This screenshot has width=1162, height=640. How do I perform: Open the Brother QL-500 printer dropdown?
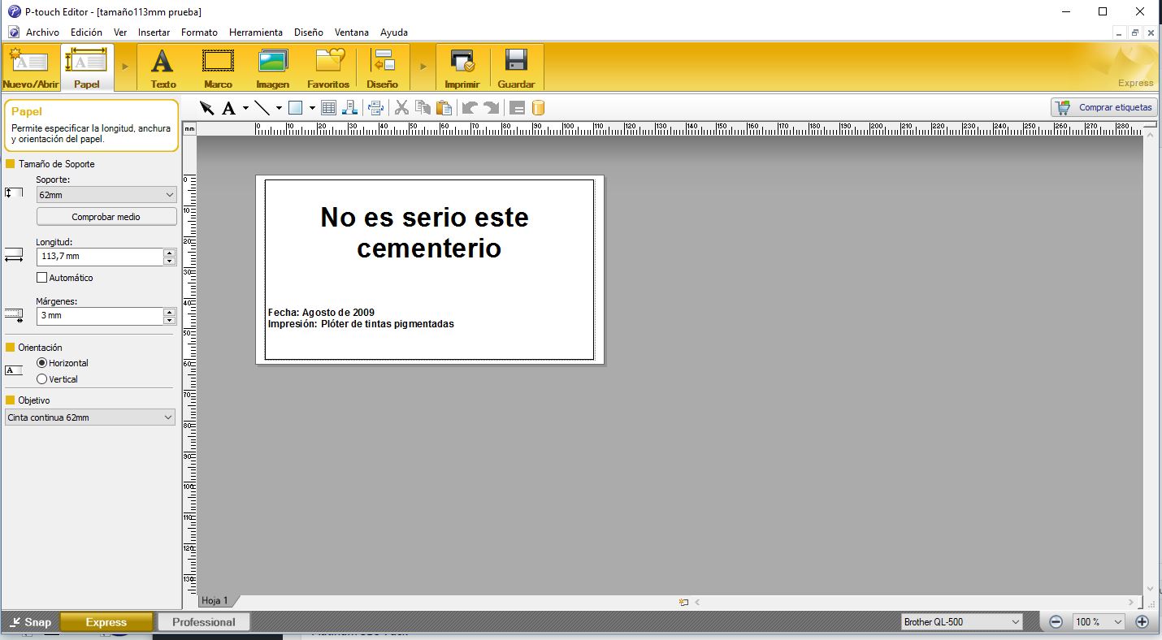(x=961, y=622)
